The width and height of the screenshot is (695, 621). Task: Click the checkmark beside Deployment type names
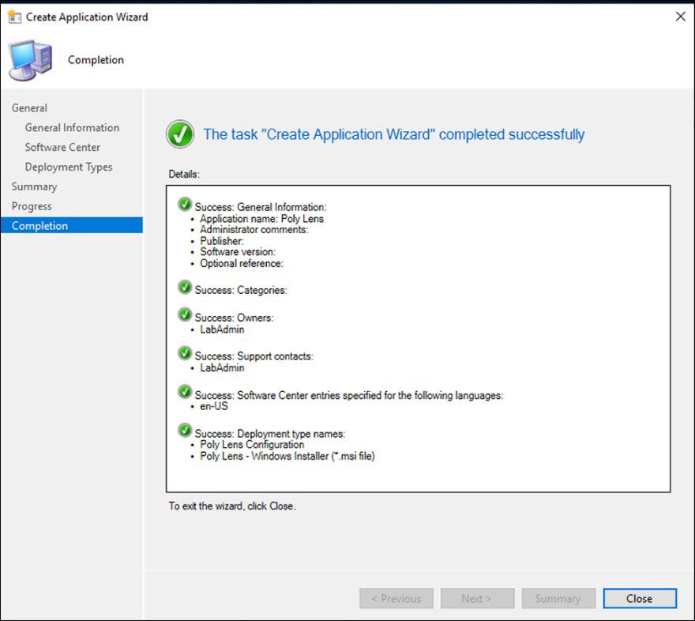tap(184, 431)
